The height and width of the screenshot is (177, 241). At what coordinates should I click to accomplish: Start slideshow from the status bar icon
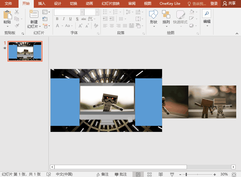[x=172, y=174]
